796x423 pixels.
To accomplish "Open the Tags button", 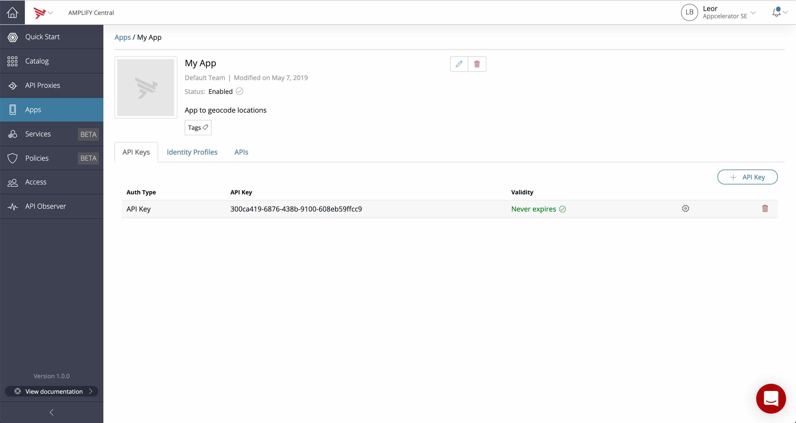I will pyautogui.click(x=198, y=128).
